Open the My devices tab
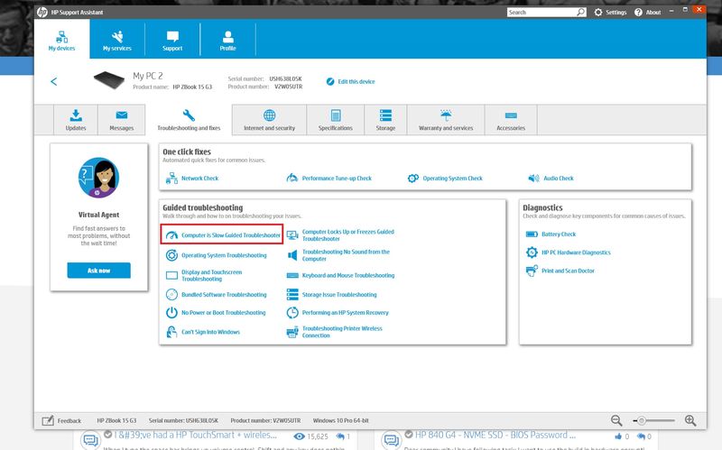Screen dimensions: 722x450 coord(61,39)
